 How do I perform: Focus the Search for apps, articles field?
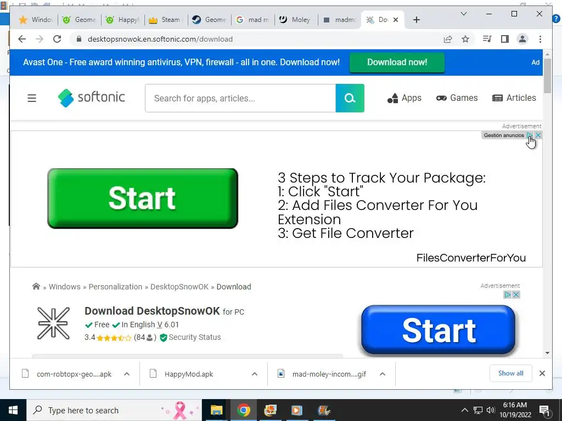pyautogui.click(x=240, y=98)
